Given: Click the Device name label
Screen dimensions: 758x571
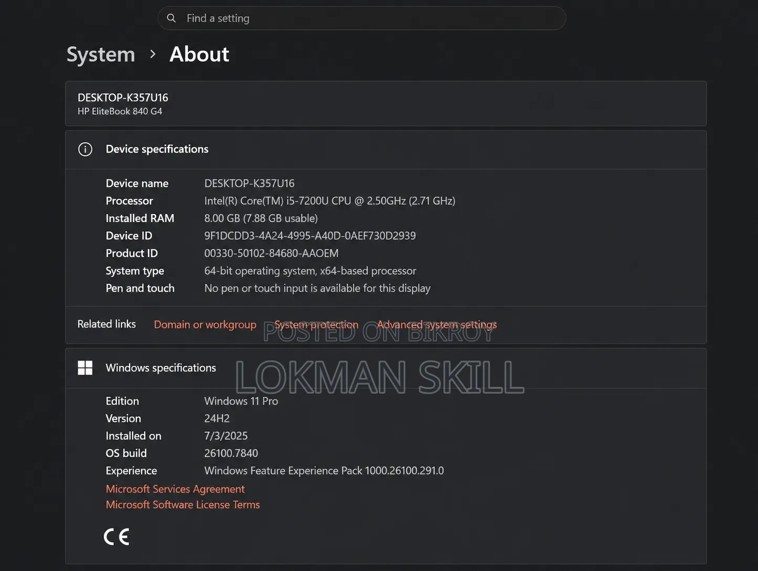Looking at the screenshot, I should point(137,184).
